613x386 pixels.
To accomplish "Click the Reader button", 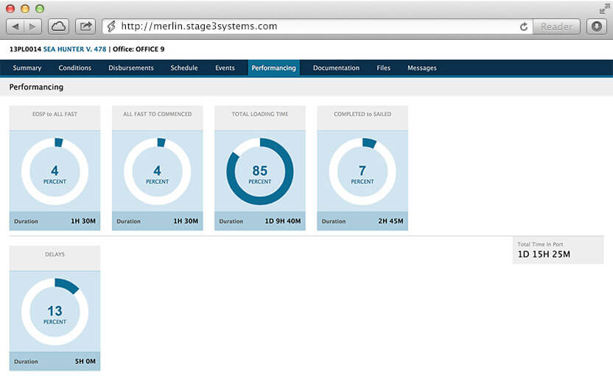I will pyautogui.click(x=556, y=26).
